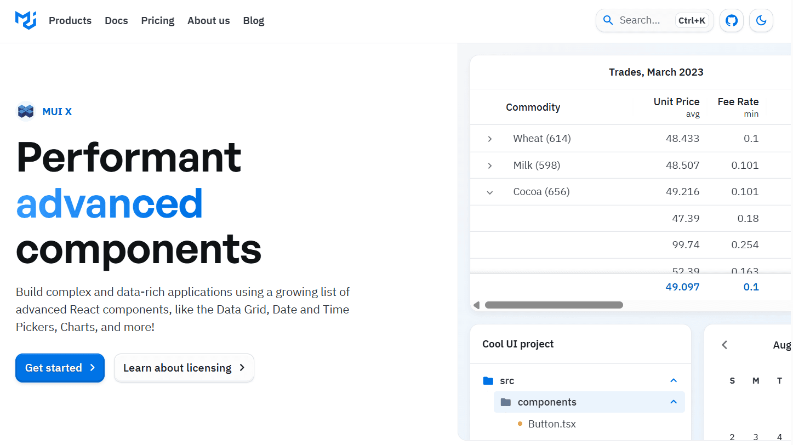Sort by the Commodity column header
The height and width of the screenshot is (445, 793).
tap(533, 107)
